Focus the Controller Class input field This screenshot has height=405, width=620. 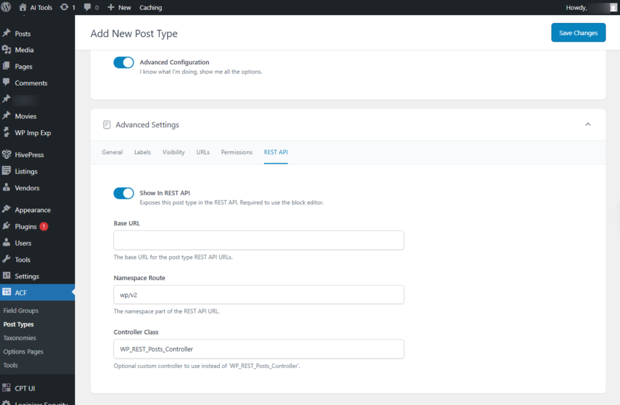(259, 349)
